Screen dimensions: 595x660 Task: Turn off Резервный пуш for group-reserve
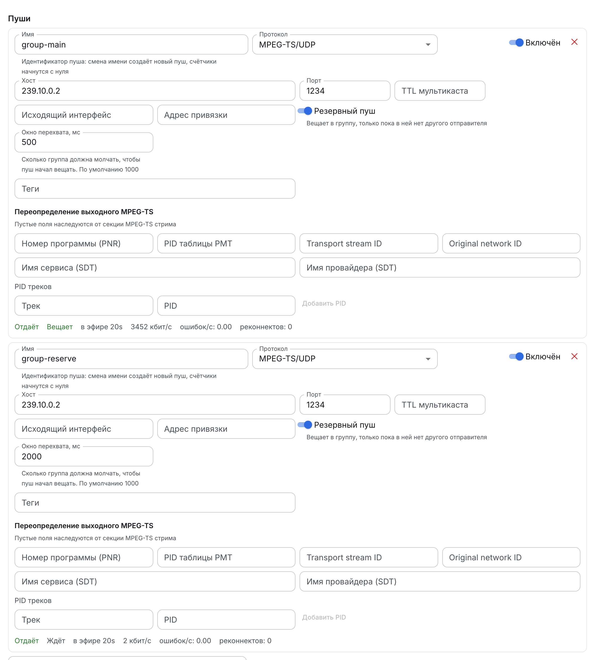click(305, 425)
